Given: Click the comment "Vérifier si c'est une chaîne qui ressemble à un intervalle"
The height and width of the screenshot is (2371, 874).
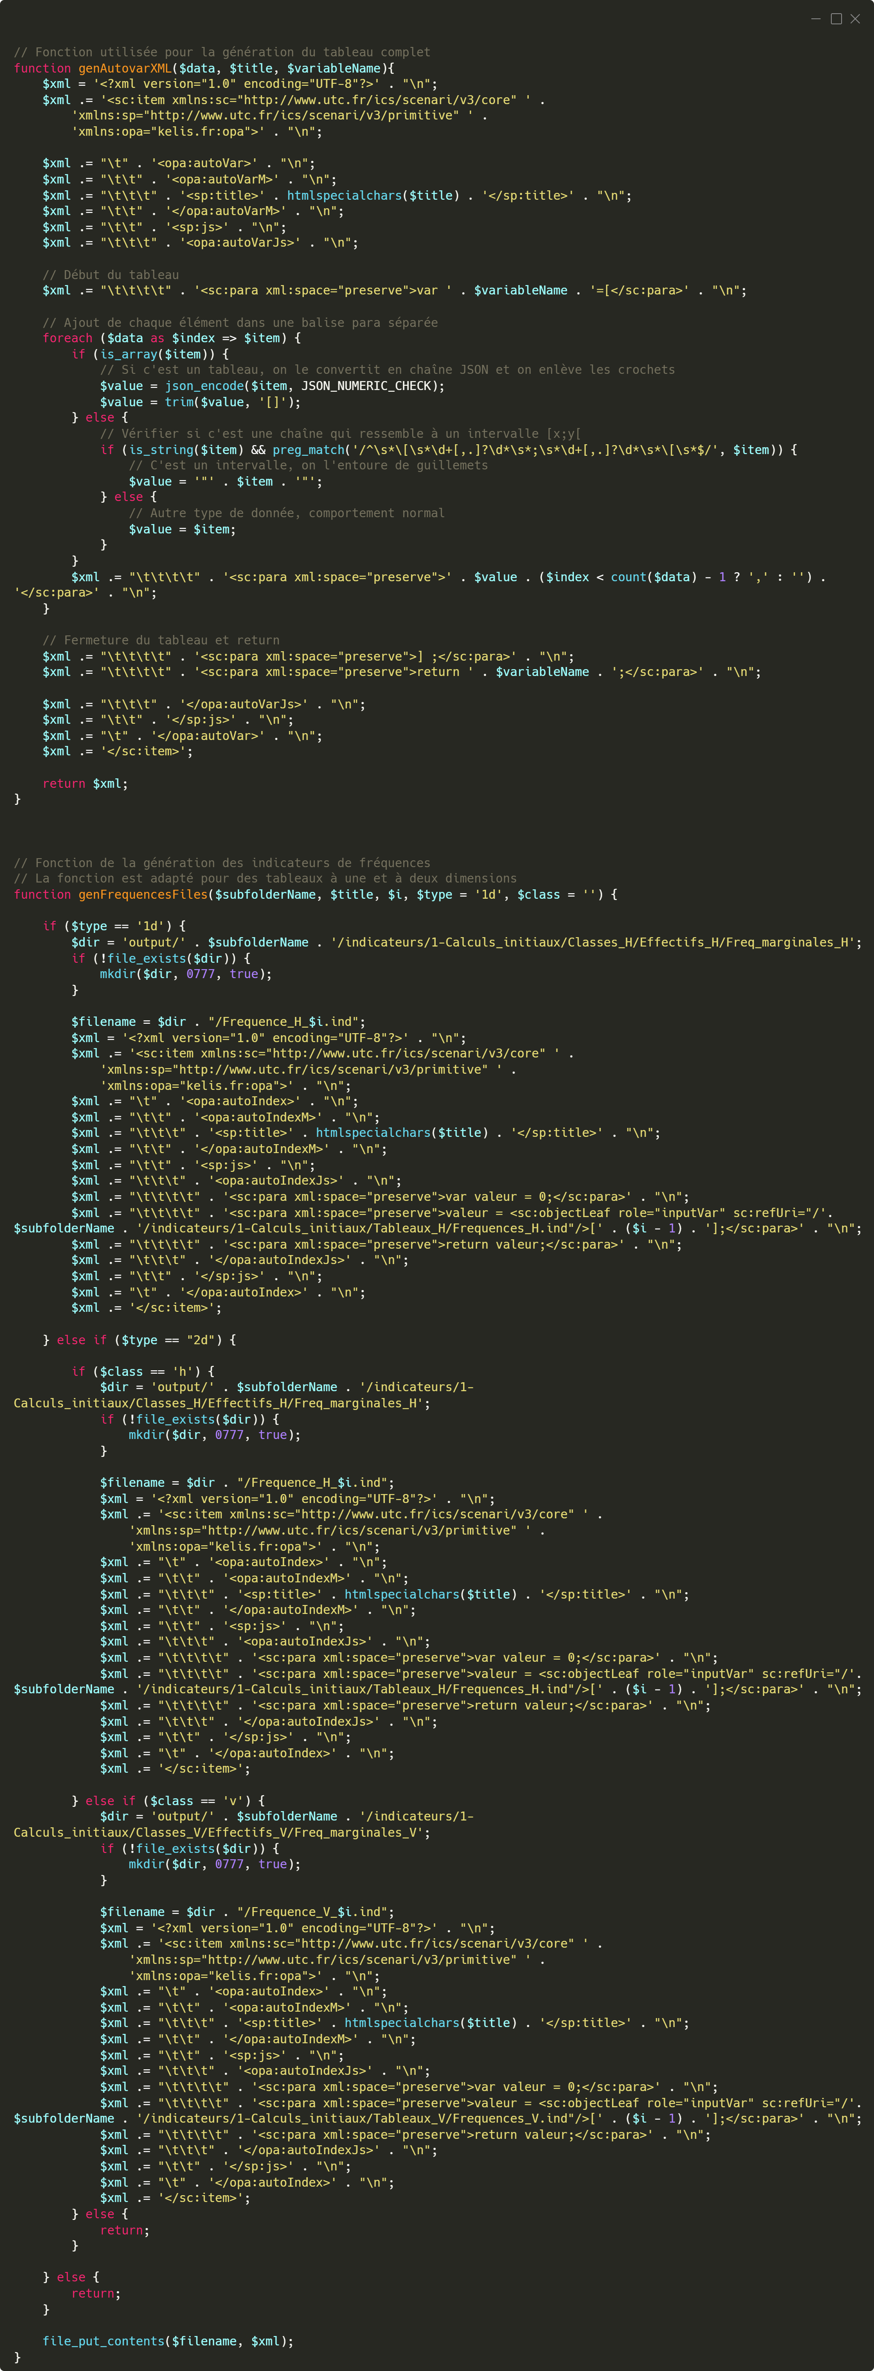Looking at the screenshot, I should pos(341,434).
